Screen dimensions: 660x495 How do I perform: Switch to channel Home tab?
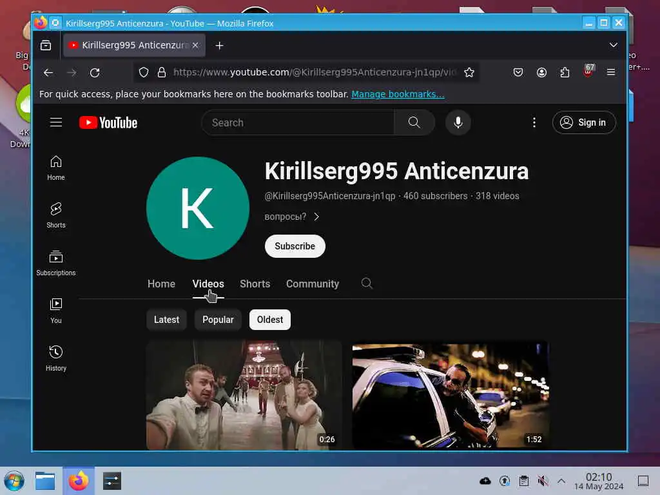tap(161, 284)
